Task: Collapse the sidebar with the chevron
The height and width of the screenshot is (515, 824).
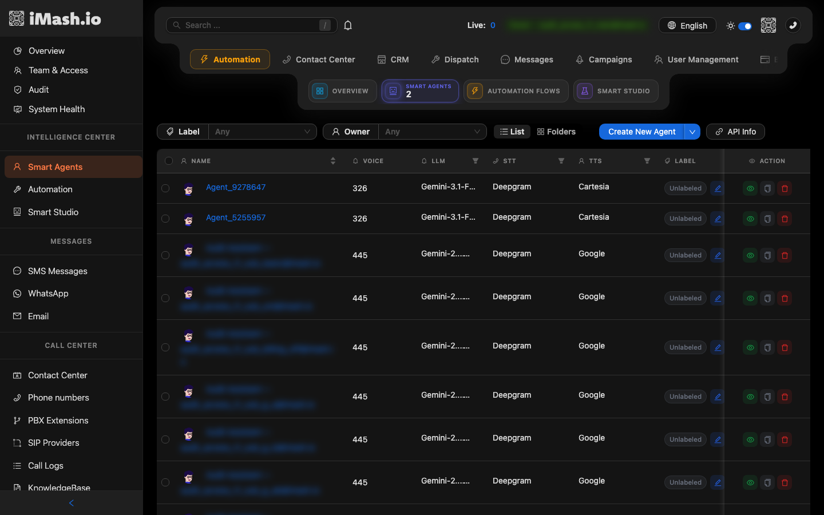Action: [72, 503]
